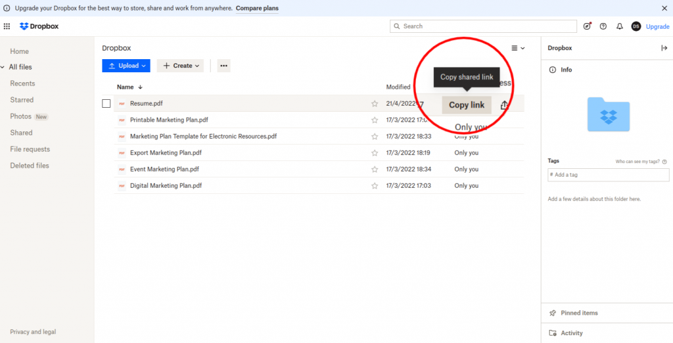Star the Printable Marketing Plan.pdf file

[375, 120]
